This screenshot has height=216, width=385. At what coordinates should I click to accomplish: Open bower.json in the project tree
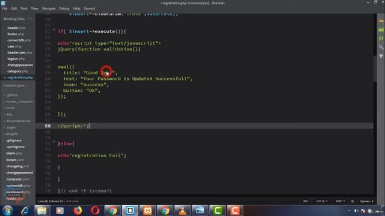pyautogui.click(x=15, y=160)
